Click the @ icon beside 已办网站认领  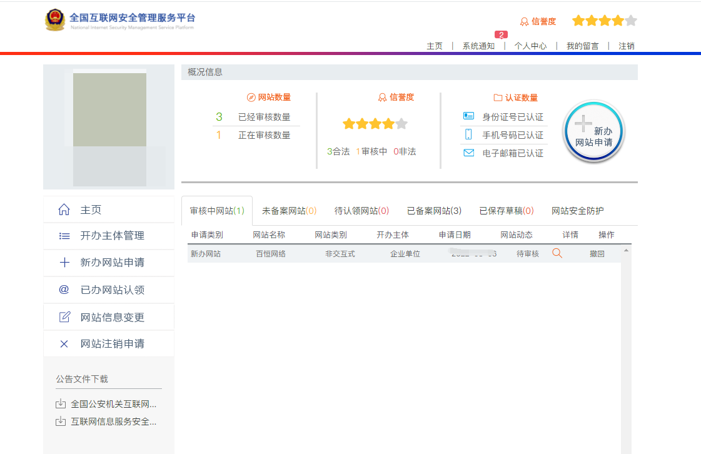(64, 290)
